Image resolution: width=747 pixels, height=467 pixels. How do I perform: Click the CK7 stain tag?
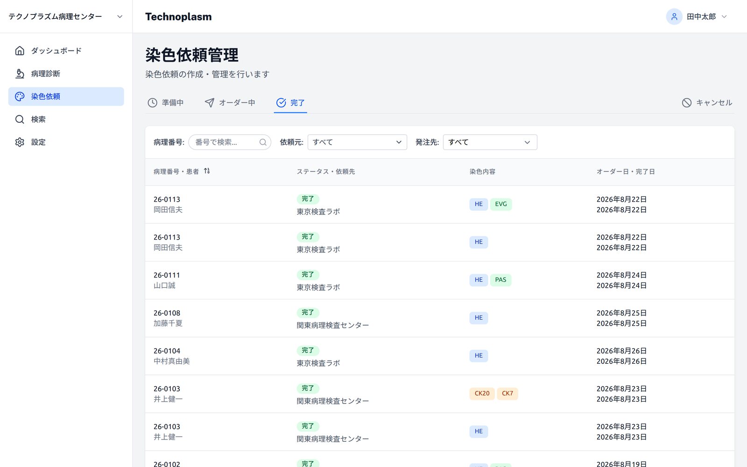507,393
